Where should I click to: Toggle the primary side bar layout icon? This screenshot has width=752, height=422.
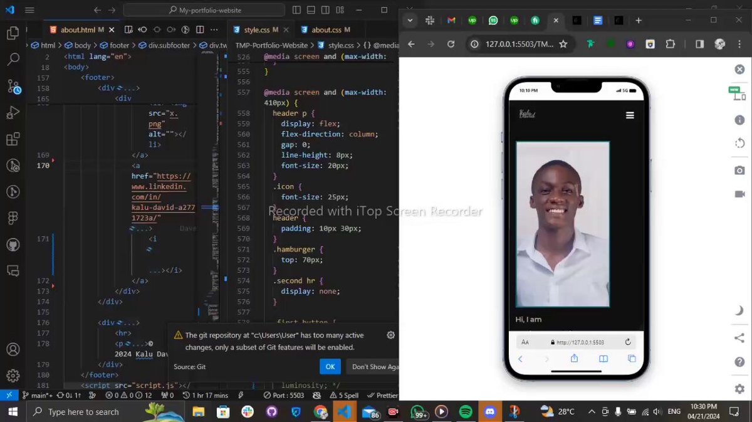tap(296, 10)
